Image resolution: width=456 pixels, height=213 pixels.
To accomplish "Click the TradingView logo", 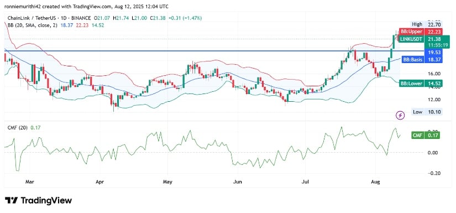I will [38, 200].
